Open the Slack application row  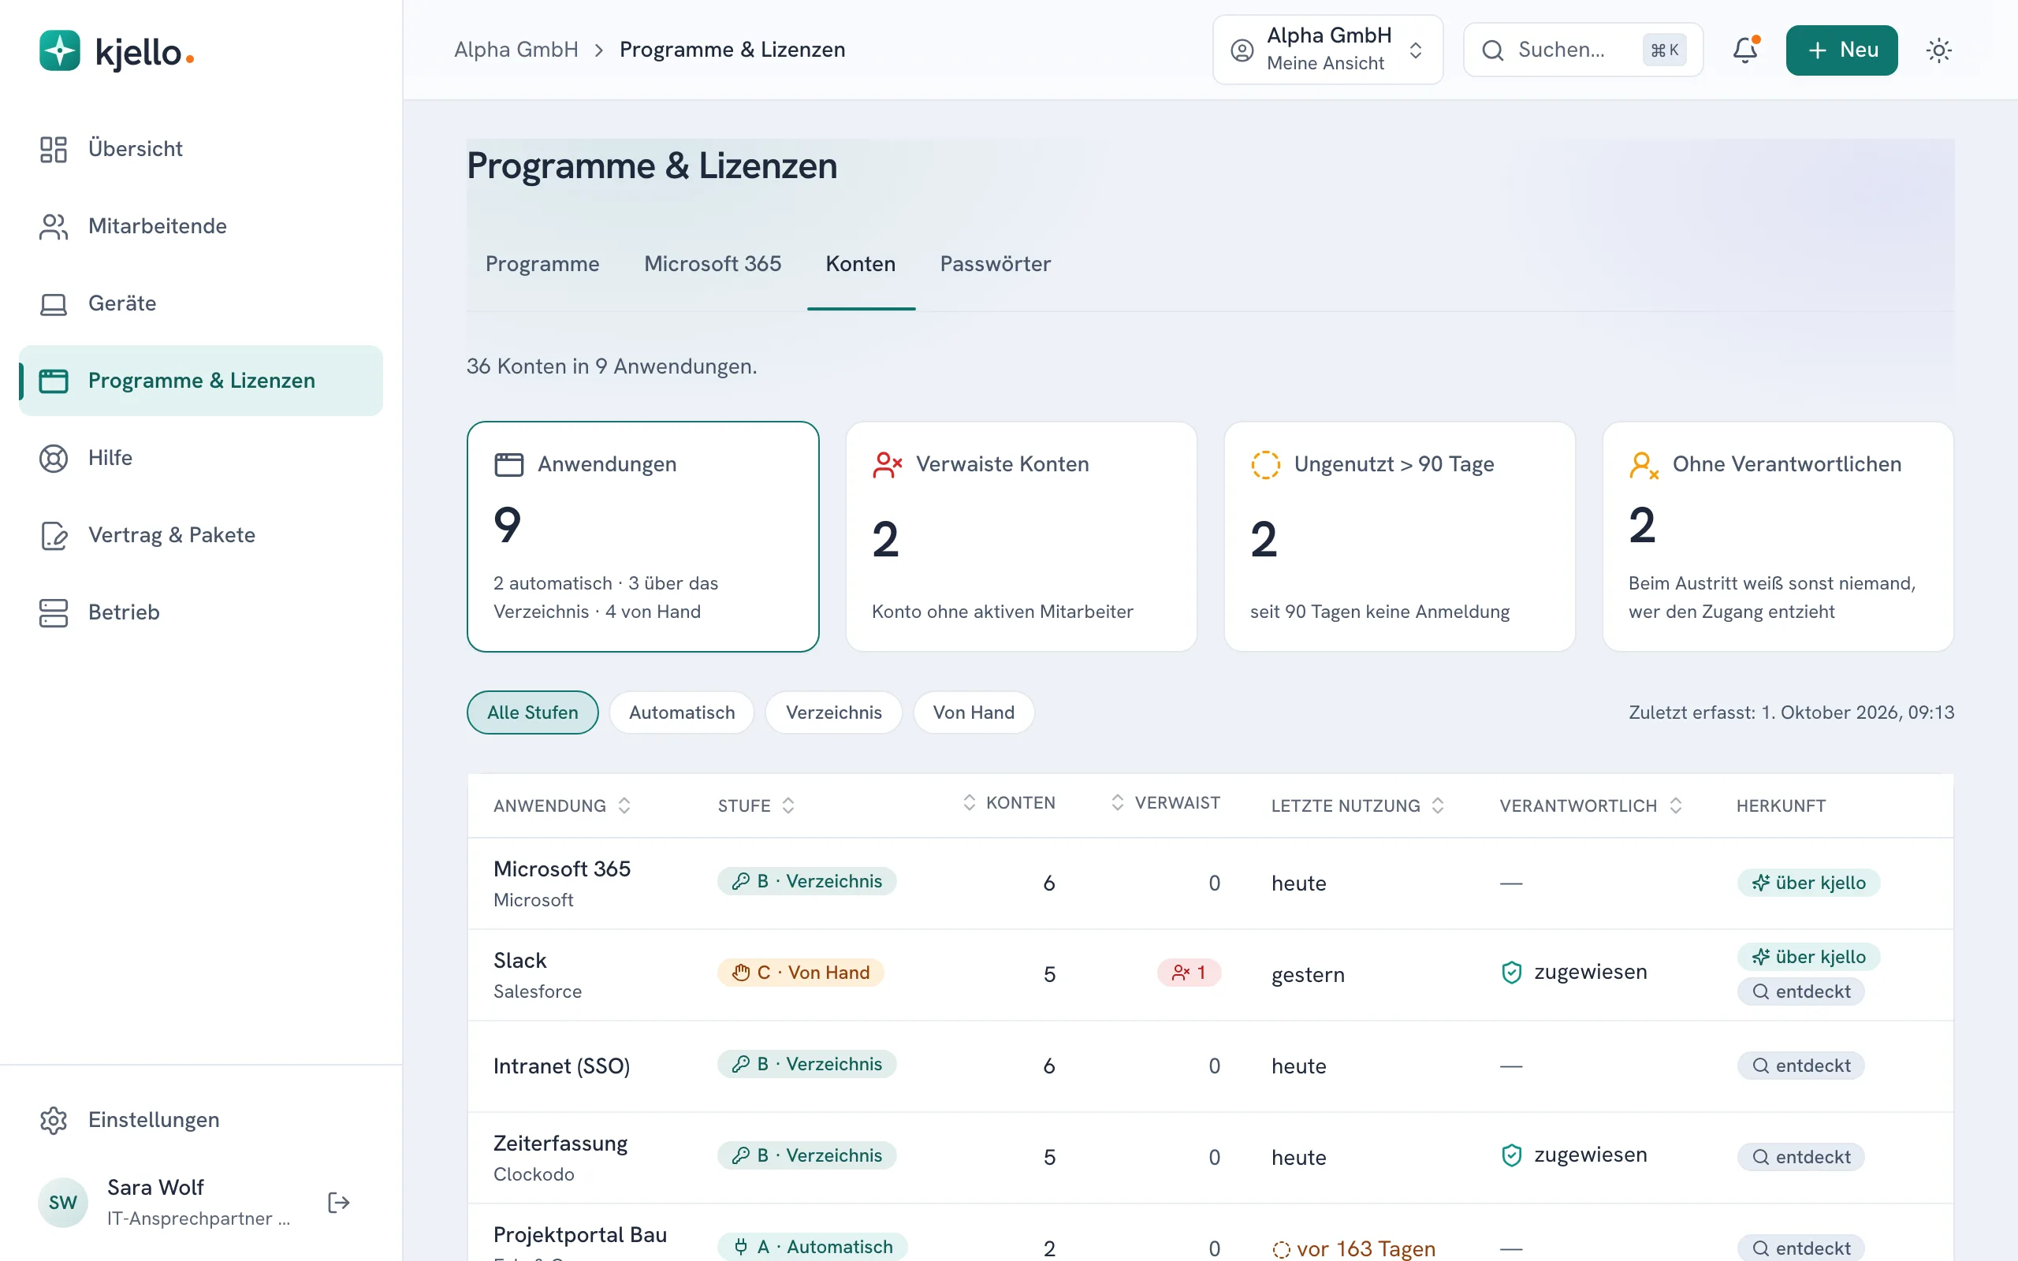[x=1210, y=974]
